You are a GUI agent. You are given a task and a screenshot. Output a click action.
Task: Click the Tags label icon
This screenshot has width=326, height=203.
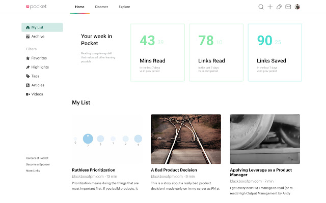coord(28,76)
